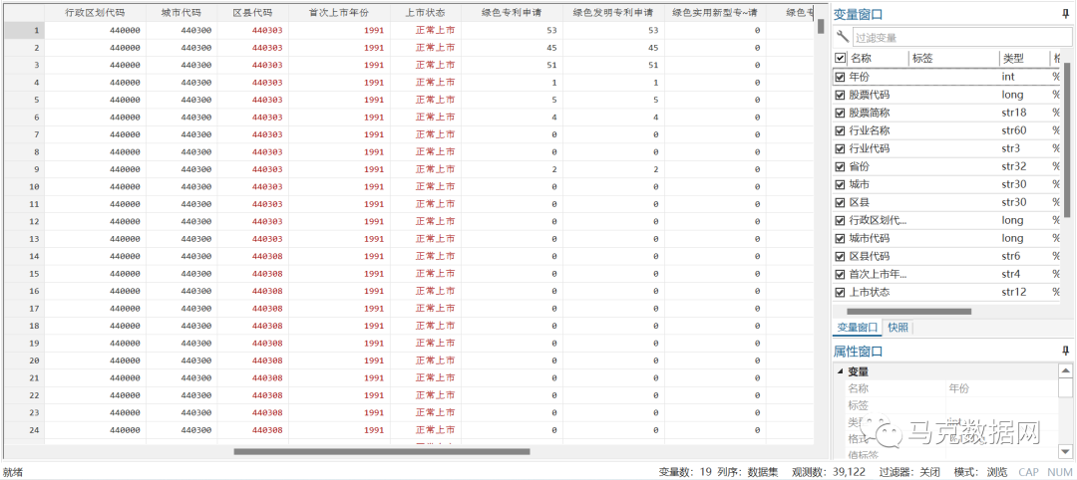Toggle the 区县代码 variable checkbox

pyautogui.click(x=840, y=257)
